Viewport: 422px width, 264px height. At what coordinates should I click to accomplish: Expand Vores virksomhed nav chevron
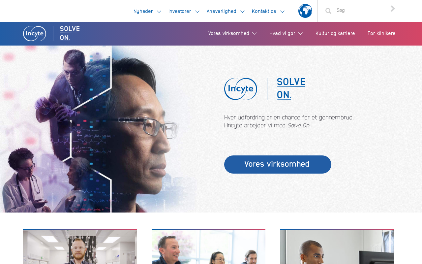pos(254,33)
